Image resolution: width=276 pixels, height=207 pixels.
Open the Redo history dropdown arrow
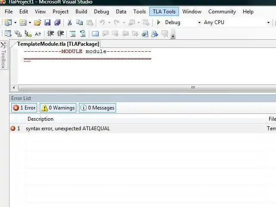(x=124, y=22)
